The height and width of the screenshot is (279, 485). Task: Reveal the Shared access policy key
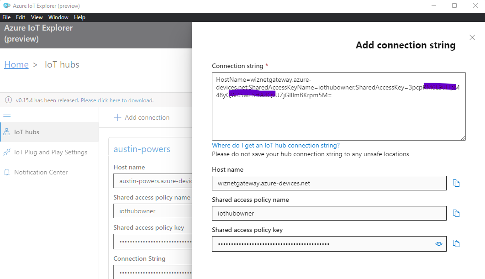pyautogui.click(x=438, y=244)
